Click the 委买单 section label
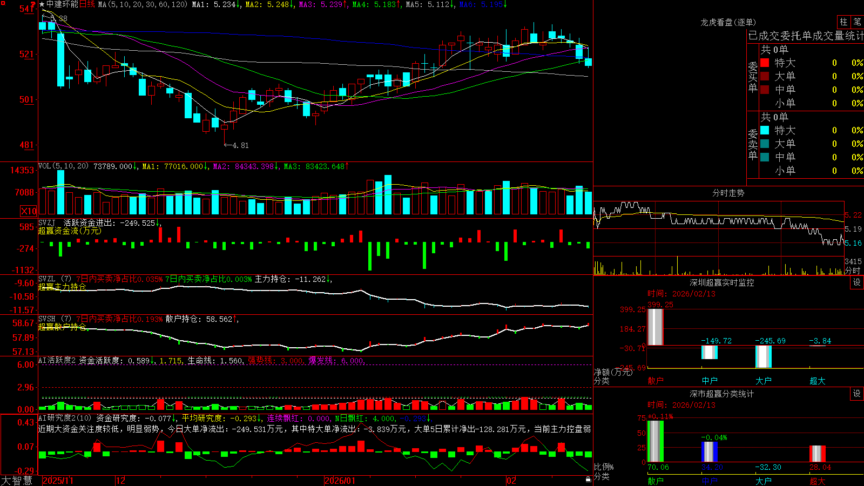The height and width of the screenshot is (486, 864). pyautogui.click(x=753, y=77)
